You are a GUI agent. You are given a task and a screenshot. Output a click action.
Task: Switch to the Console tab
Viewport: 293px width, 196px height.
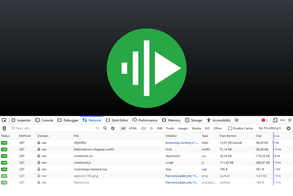(x=44, y=120)
